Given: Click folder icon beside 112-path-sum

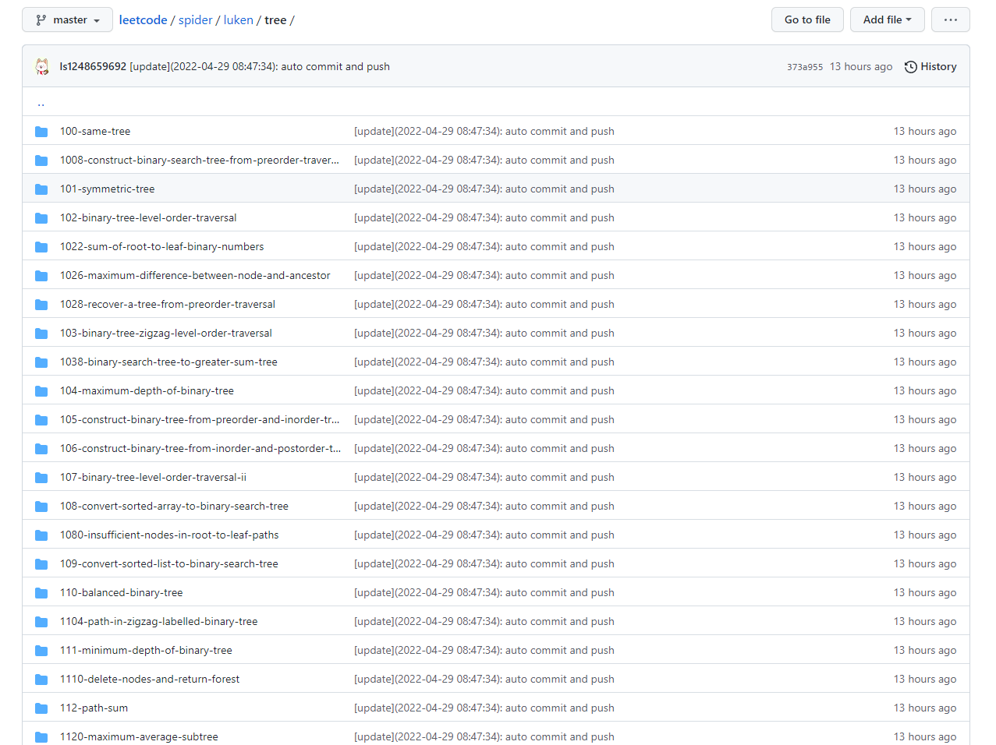Looking at the screenshot, I should click(x=41, y=708).
